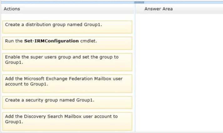Select the 'Create a distribution group named Group1' action
The image size is (223, 133).
point(67,27)
